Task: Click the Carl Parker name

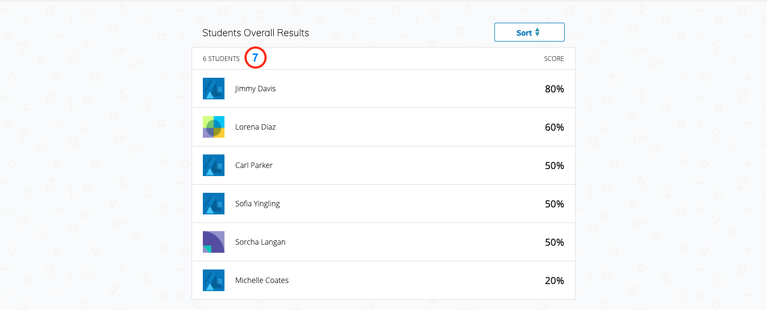Action: click(254, 165)
